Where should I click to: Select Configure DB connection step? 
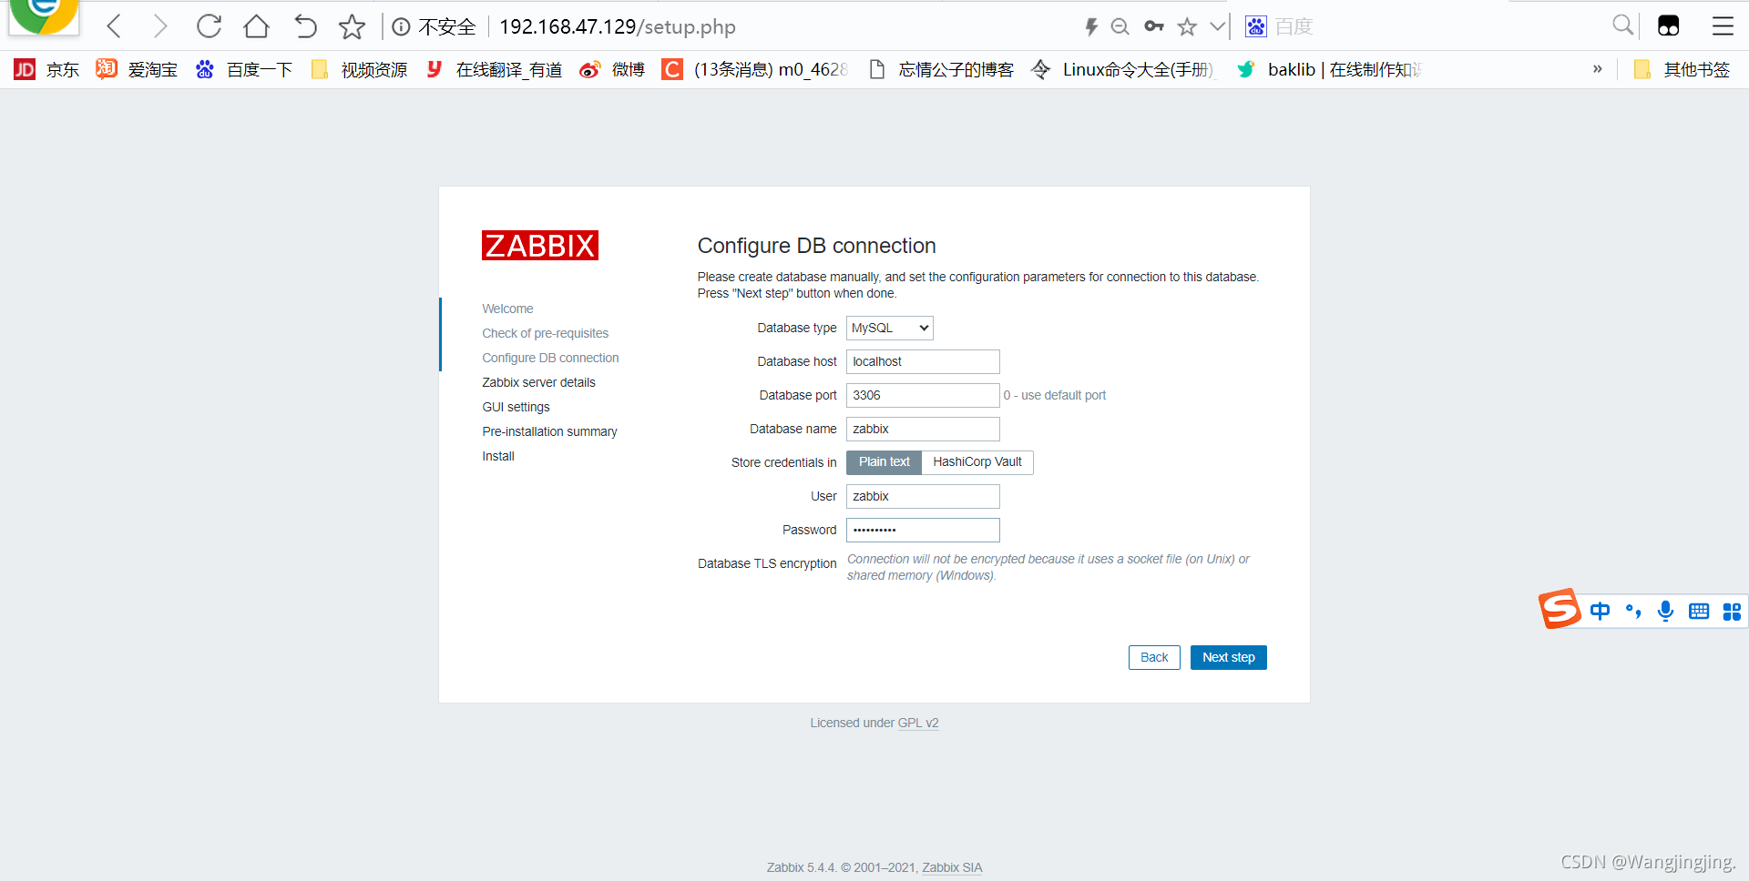click(550, 358)
